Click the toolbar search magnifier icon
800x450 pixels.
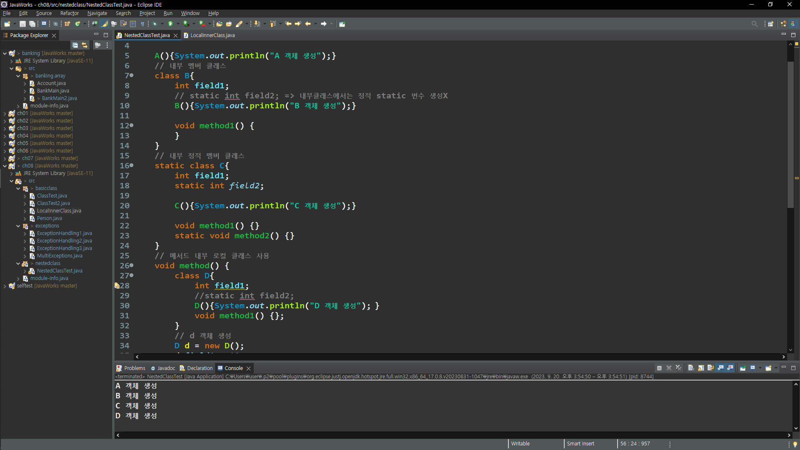click(x=754, y=24)
